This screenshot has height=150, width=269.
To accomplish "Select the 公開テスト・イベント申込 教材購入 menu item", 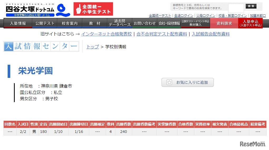I will 196,23.
